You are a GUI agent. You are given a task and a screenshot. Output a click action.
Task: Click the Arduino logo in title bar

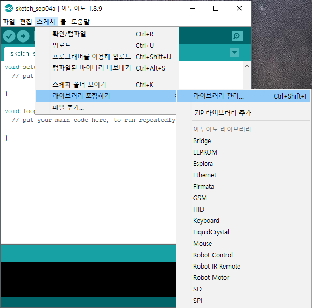tap(9, 8)
